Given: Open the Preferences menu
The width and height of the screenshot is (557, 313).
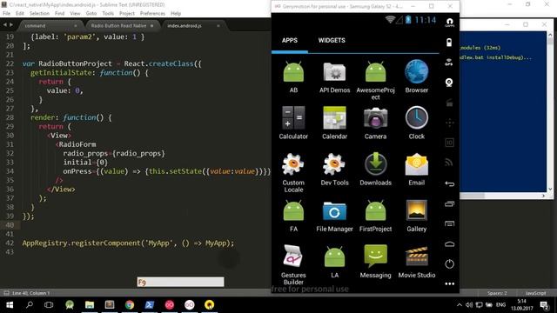Looking at the screenshot, I should tap(152, 13).
